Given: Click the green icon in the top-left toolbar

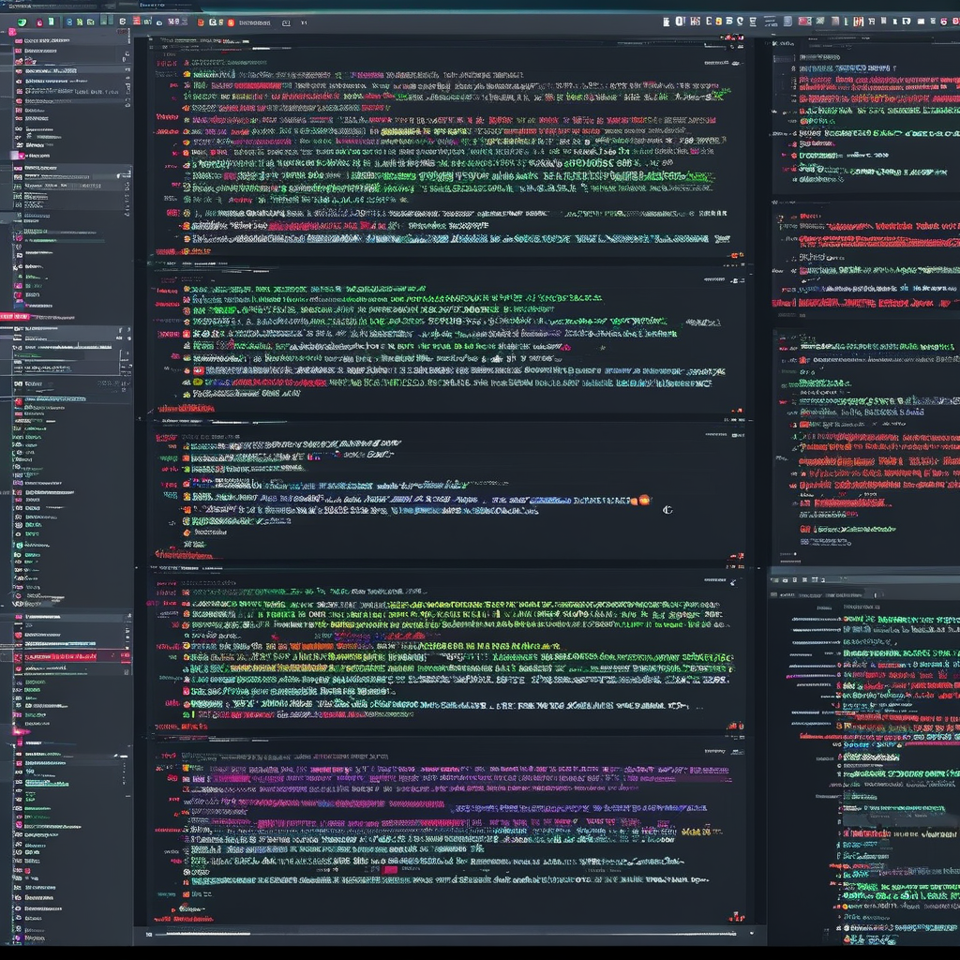Looking at the screenshot, I should click(22, 22).
